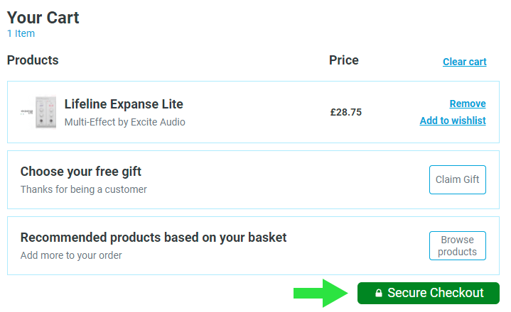511x312 pixels.
Task: Click the Multi-Effect by Excite Audio subtitle
Action: pos(124,122)
